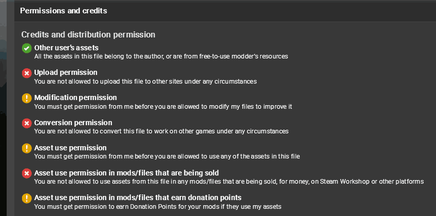Click green checkmark icon beside Other user's assets
Viewport: 436px width, 216px height.
coord(27,48)
